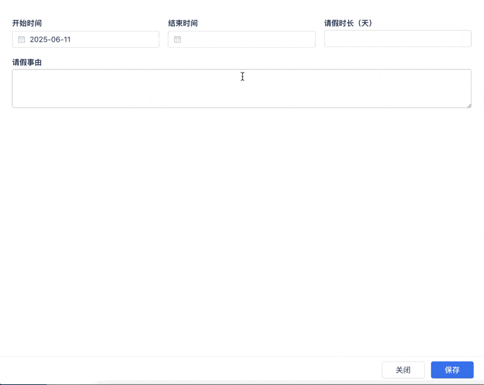Click empty white area below the leave form
Image resolution: width=484 pixels, height=385 pixels.
(x=242, y=230)
